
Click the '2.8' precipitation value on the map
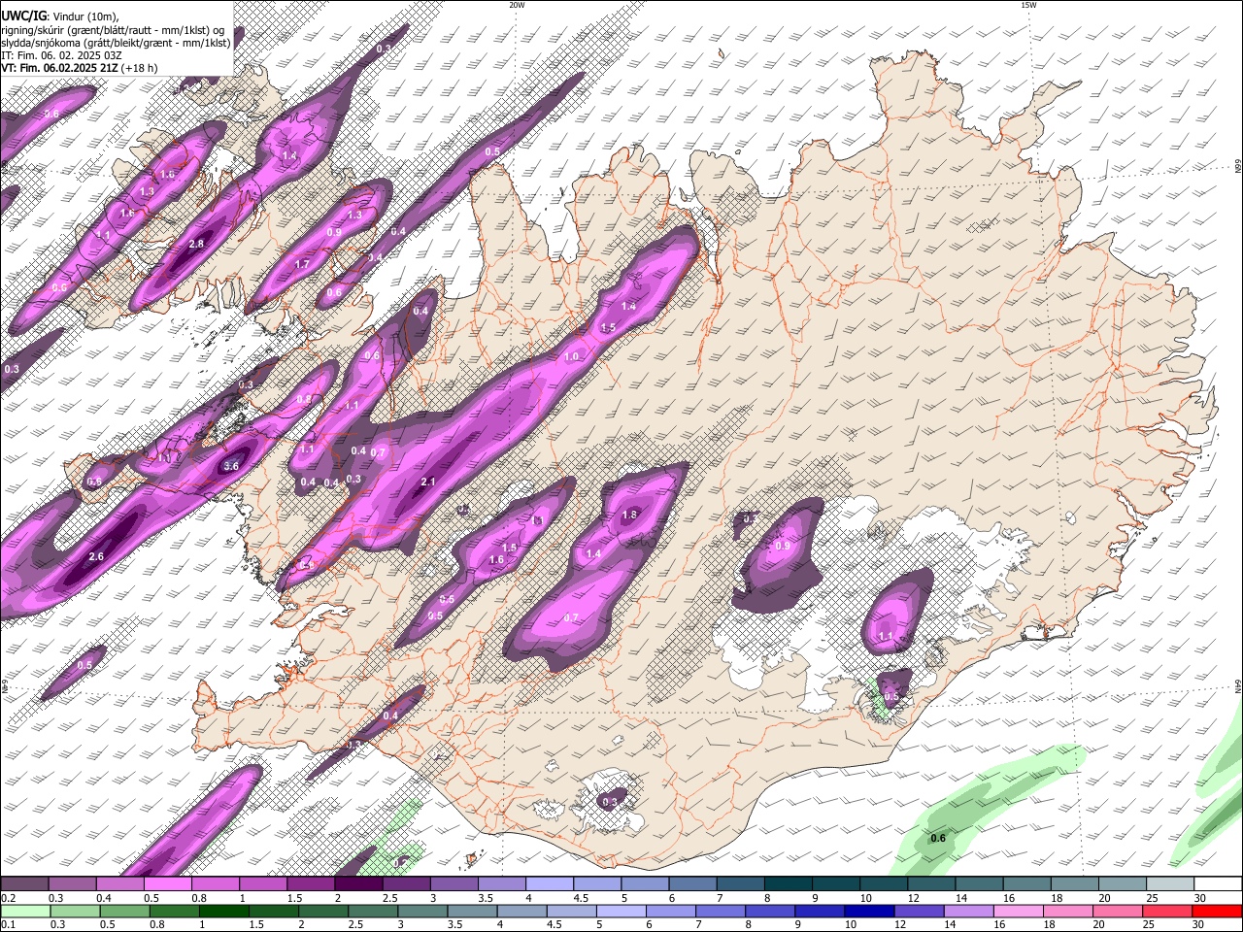(196, 244)
